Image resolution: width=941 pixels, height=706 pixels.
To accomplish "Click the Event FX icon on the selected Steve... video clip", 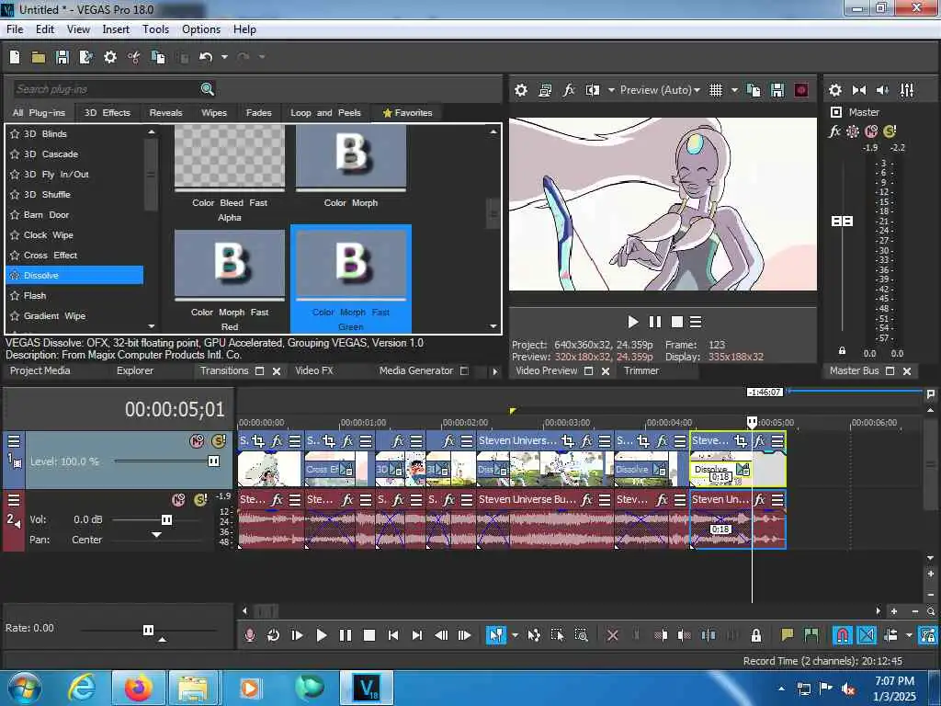I will (760, 440).
